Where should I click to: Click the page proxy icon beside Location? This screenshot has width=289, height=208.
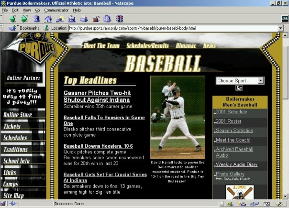point(46,28)
